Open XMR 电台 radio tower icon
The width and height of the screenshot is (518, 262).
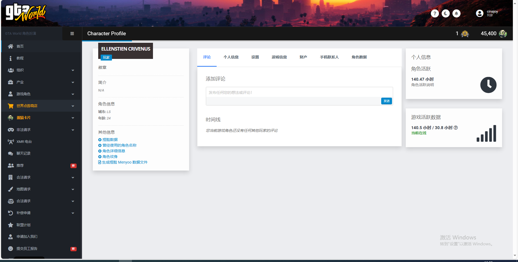(11, 141)
